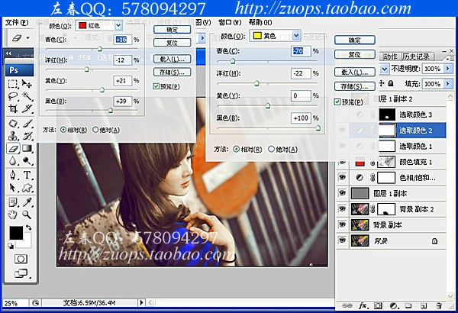Screen dimensions: 458x313
Task: Select the Path Selection tool
Action: (x=12, y=187)
